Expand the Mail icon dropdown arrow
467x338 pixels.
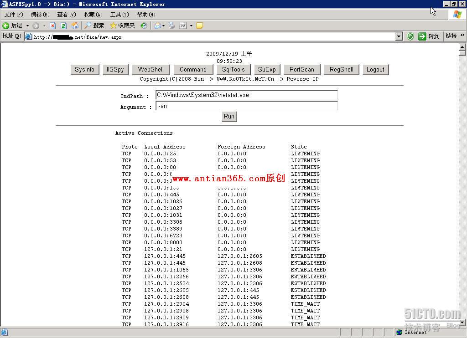(x=164, y=26)
